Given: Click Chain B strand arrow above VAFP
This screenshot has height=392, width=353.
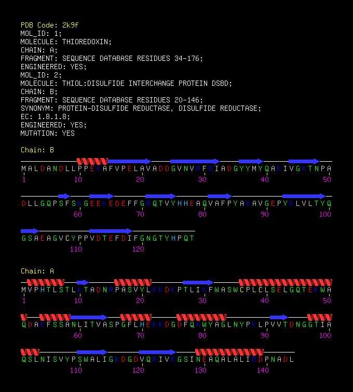Looking at the screenshot, I should pos(220,196).
